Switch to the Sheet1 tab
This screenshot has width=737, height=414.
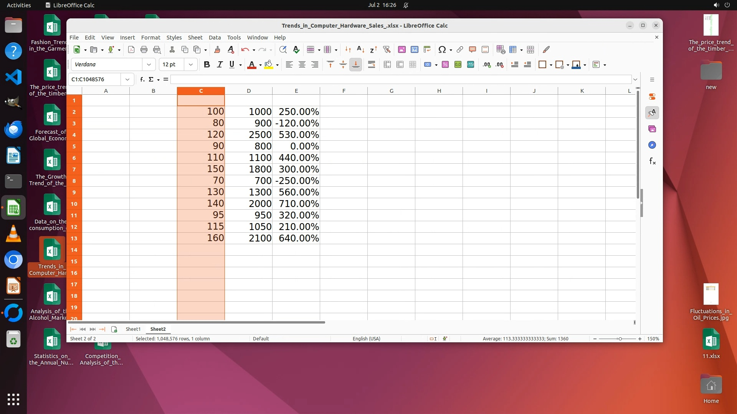coord(133,329)
